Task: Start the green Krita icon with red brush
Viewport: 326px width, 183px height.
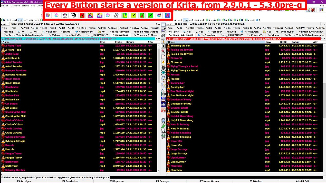Action: [142, 15]
